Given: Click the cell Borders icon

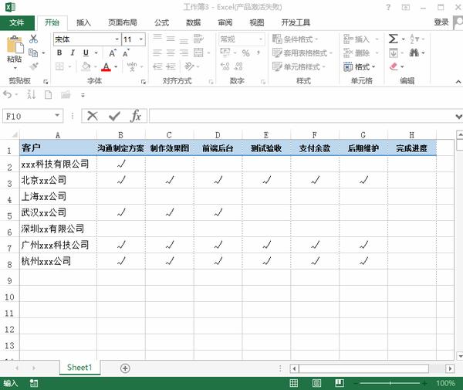Looking at the screenshot, I should click(x=59, y=66).
